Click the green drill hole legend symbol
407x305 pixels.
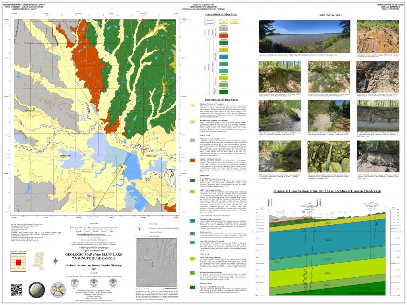tap(140, 229)
